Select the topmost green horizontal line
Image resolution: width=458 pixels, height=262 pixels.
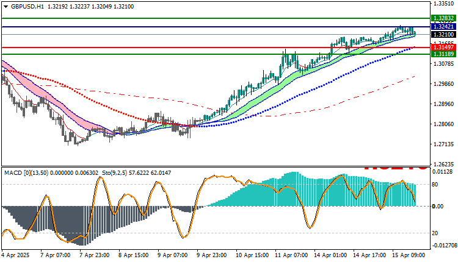point(216,18)
